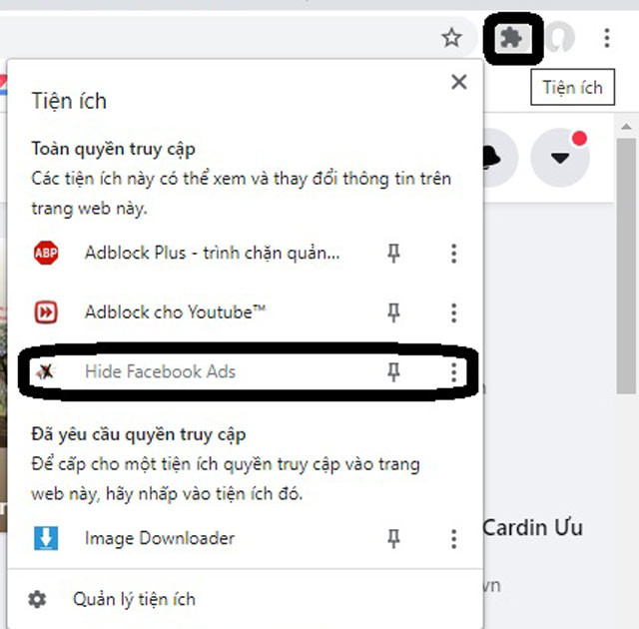Open more options for Hide Facebook Ads

point(453,372)
